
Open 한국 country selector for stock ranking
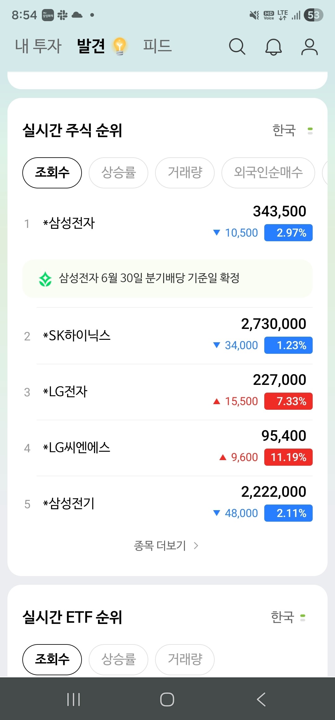pyautogui.click(x=292, y=130)
